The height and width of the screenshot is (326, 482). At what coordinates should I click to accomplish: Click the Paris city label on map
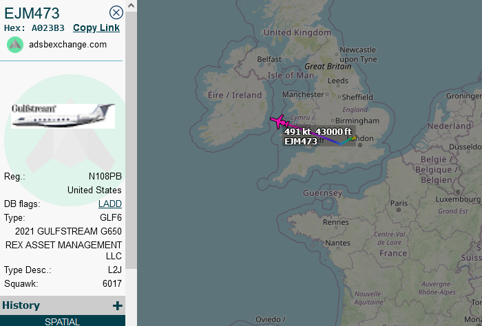tap(399, 204)
